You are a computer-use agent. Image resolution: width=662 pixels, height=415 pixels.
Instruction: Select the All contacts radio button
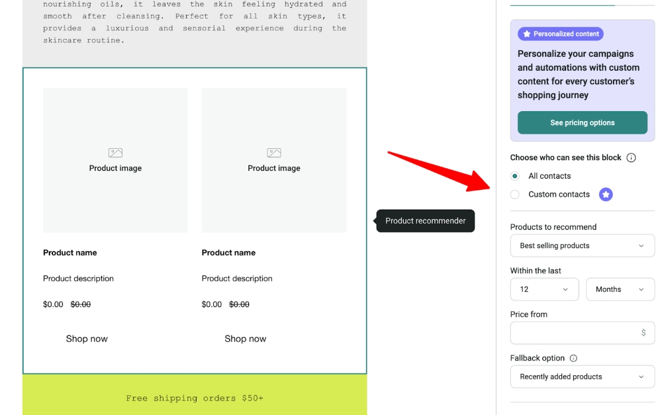(x=515, y=176)
